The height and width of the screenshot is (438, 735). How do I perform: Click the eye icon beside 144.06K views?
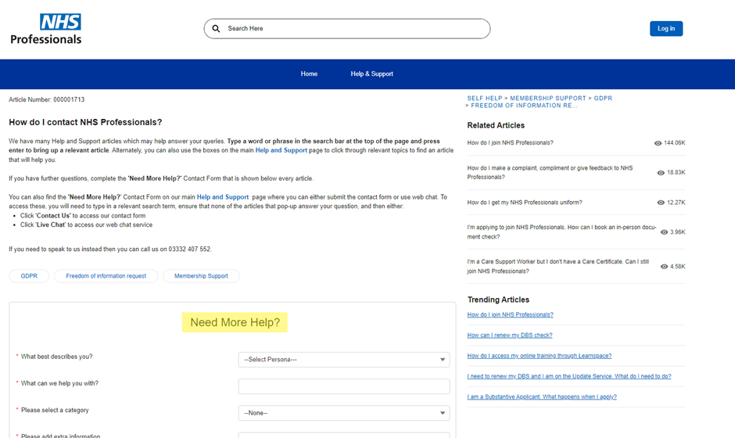(x=658, y=143)
